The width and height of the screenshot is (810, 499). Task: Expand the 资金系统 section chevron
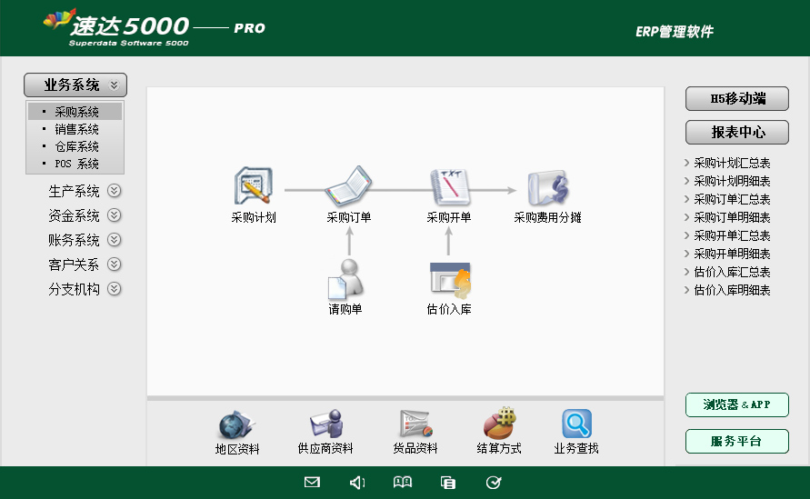(115, 215)
